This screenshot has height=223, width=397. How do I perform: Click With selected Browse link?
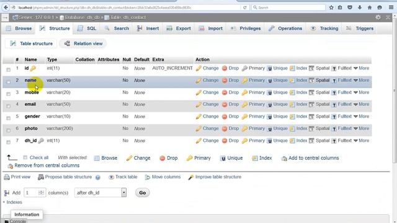tap(105, 158)
